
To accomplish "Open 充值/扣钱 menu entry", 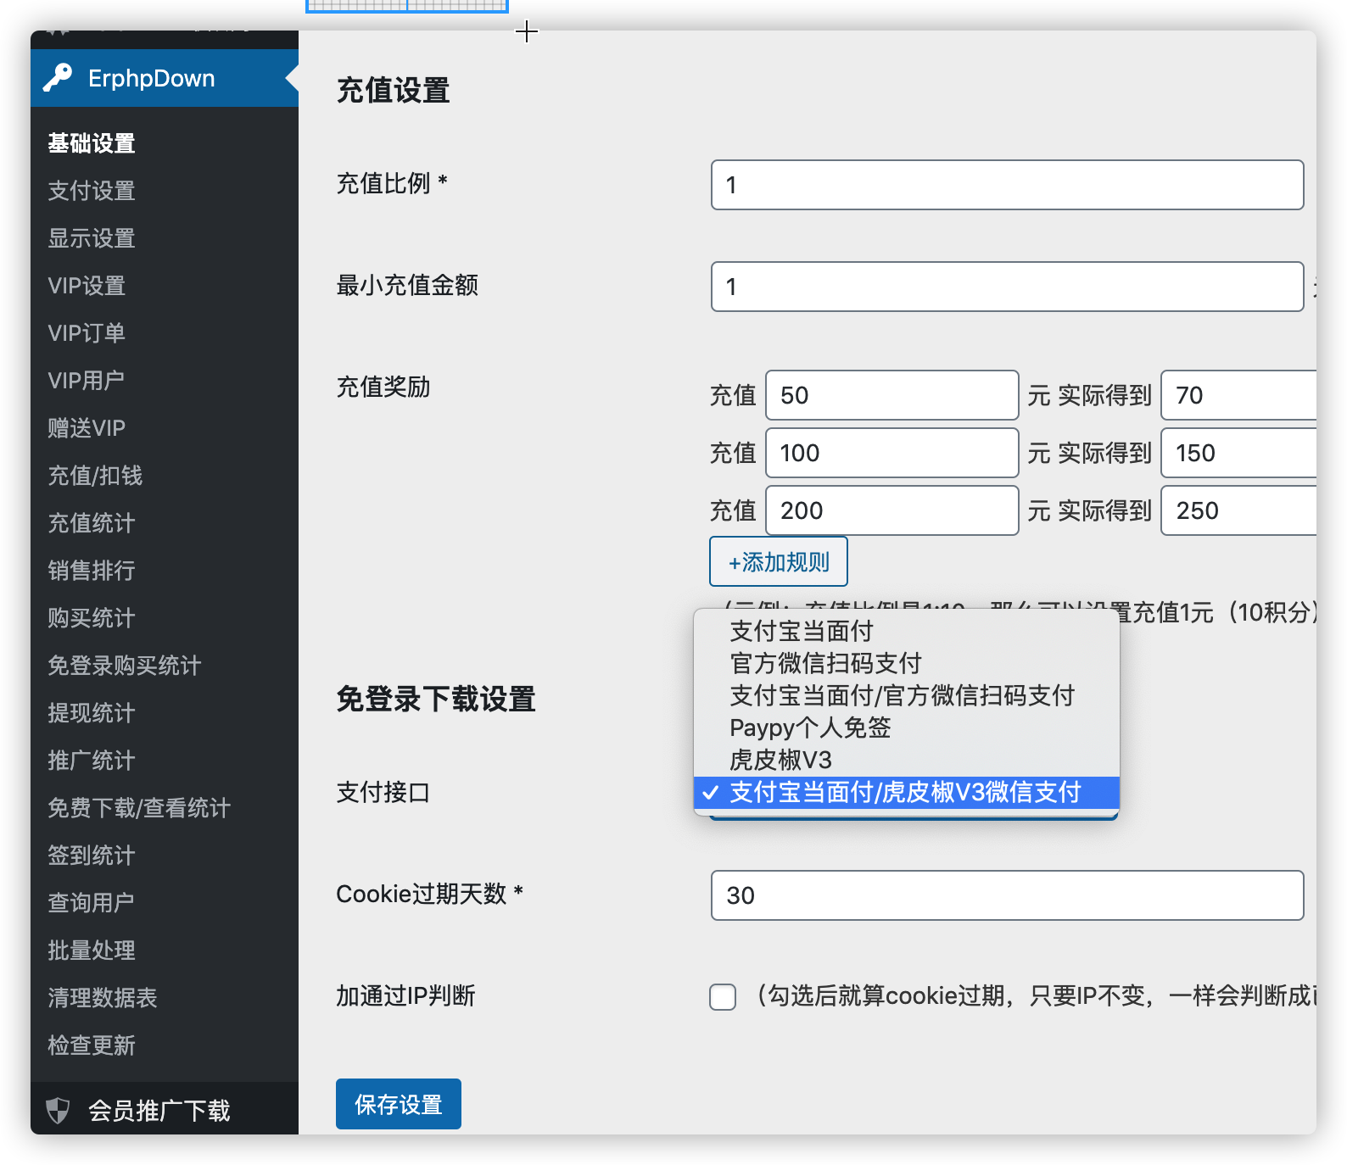I will pos(95,476).
